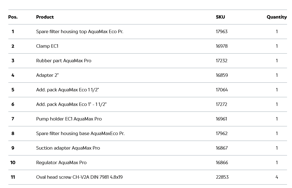The image size is (292, 188).
Task: Select Oval head screw CH-V2A DIN 7981
Action: 79,177
